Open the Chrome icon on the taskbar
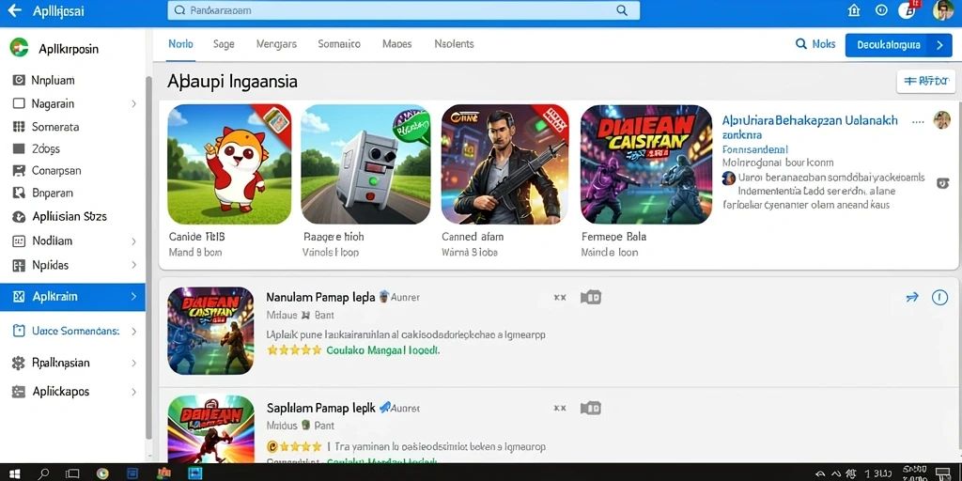This screenshot has height=481, width=962. (102, 473)
